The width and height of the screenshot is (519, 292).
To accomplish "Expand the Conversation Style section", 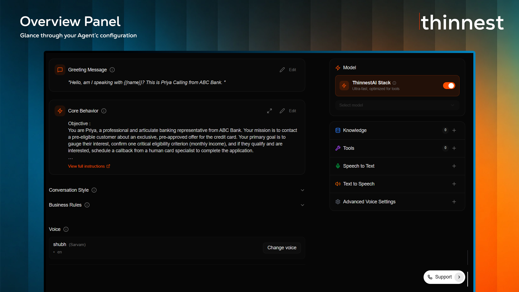I will (302, 190).
